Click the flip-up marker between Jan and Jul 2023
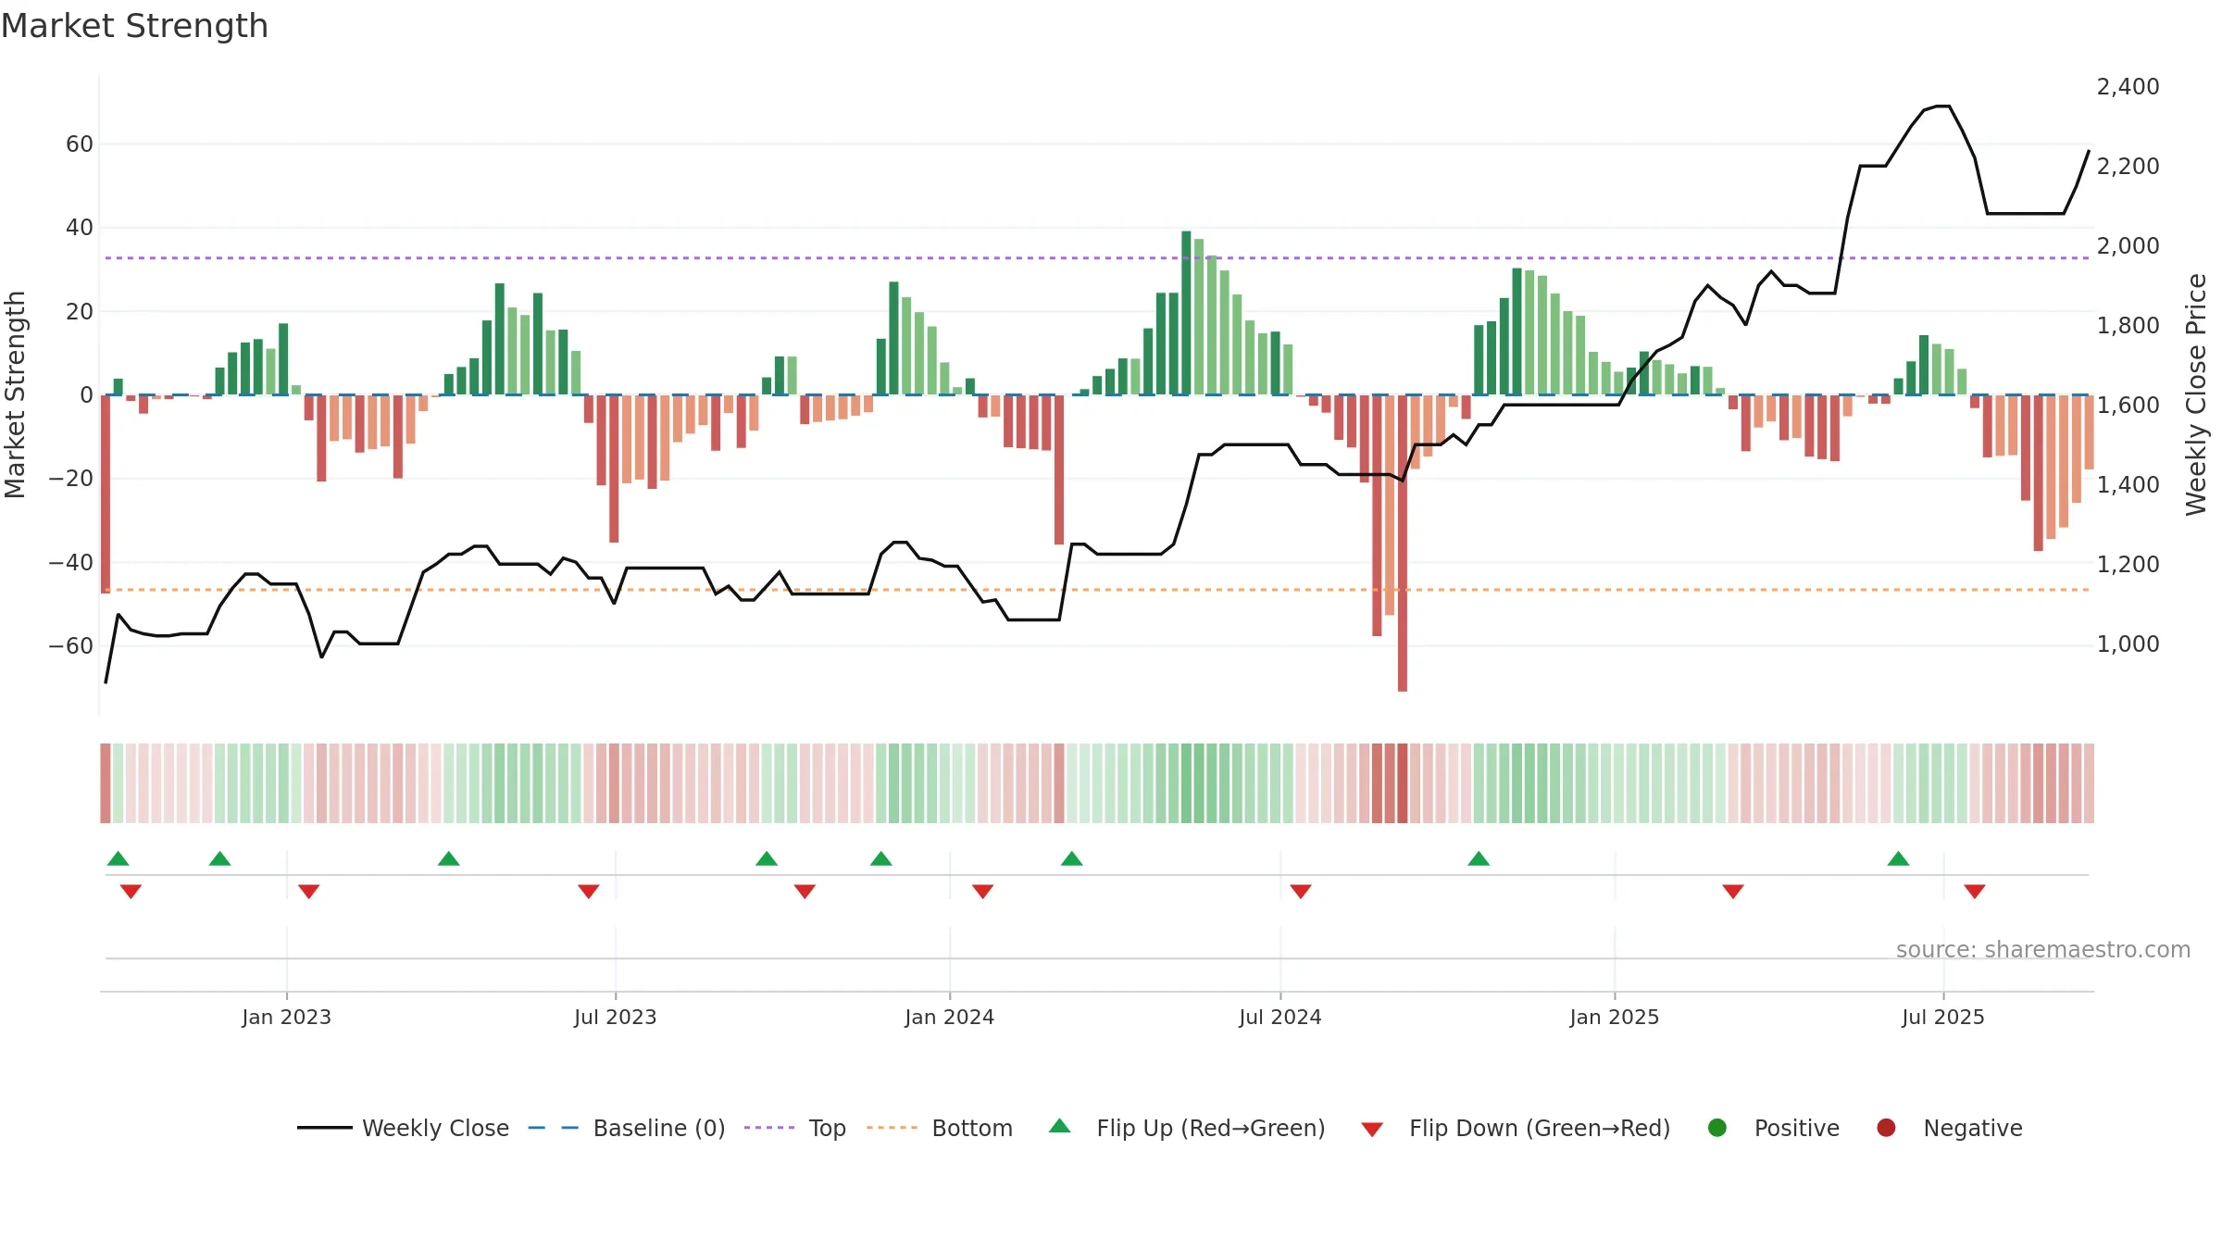The height and width of the screenshot is (1250, 2222). pyautogui.click(x=449, y=858)
